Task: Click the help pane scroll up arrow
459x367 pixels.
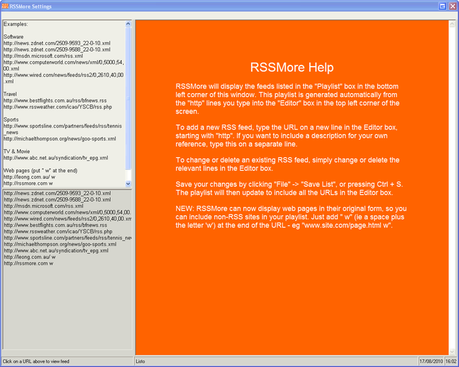Action: click(452, 24)
